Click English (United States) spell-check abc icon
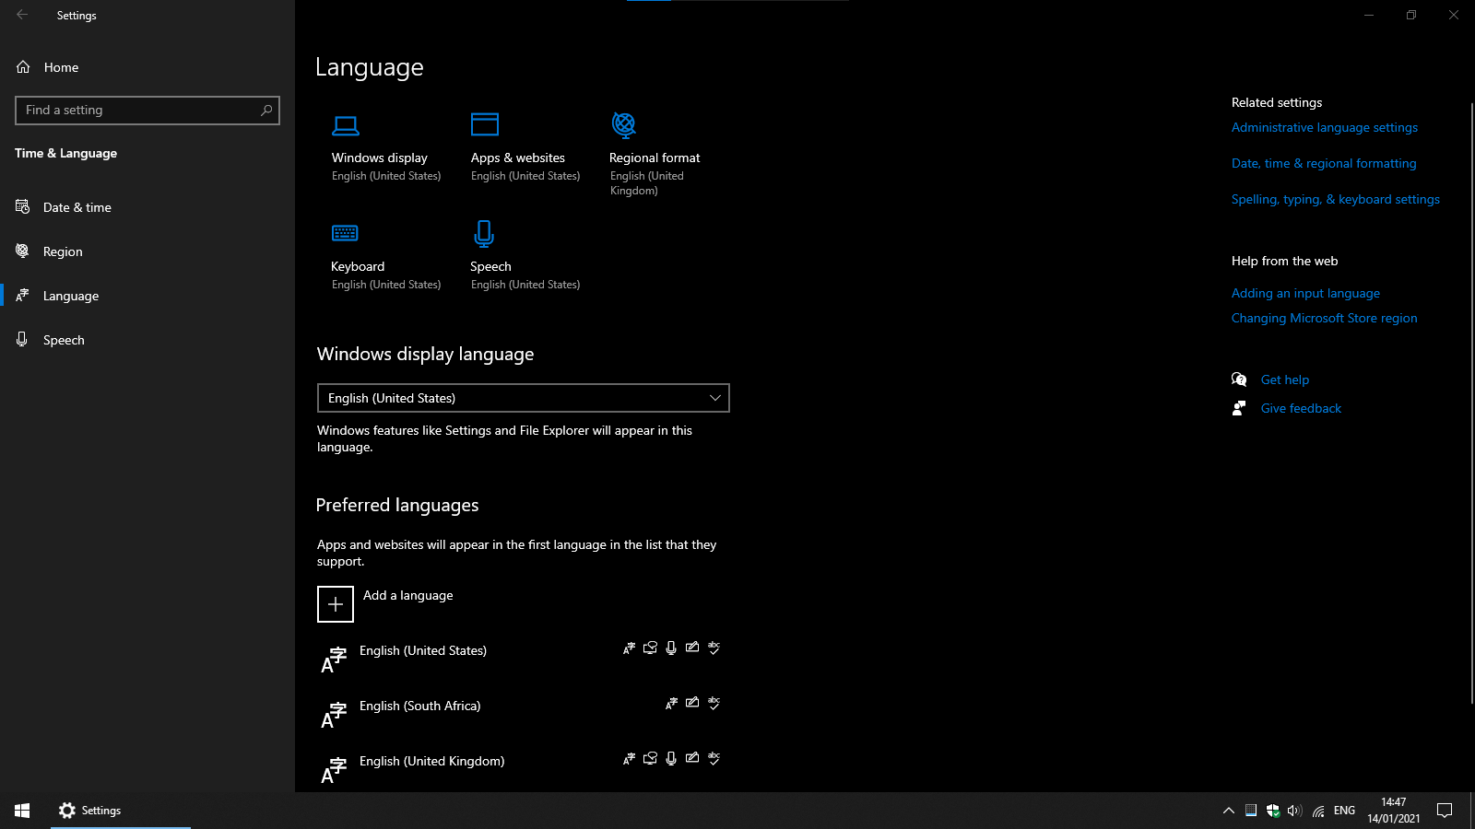The height and width of the screenshot is (829, 1475). [714, 648]
